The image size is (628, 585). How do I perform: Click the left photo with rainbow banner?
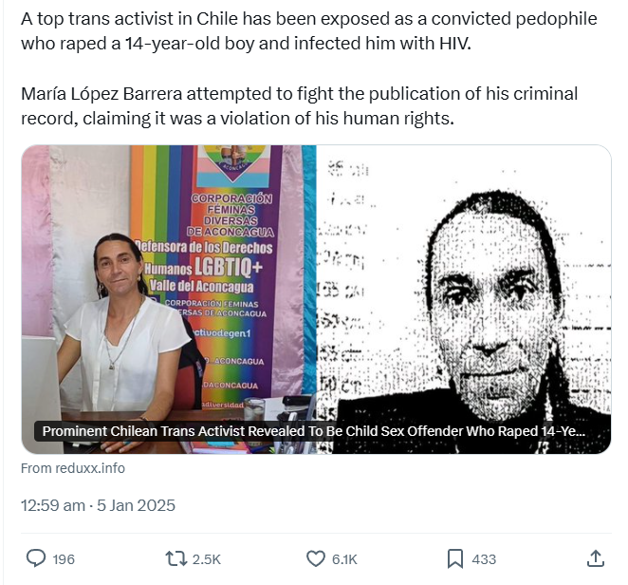click(169, 299)
